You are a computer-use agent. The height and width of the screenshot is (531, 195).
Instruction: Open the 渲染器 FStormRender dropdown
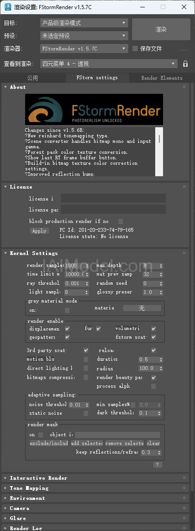point(84,49)
